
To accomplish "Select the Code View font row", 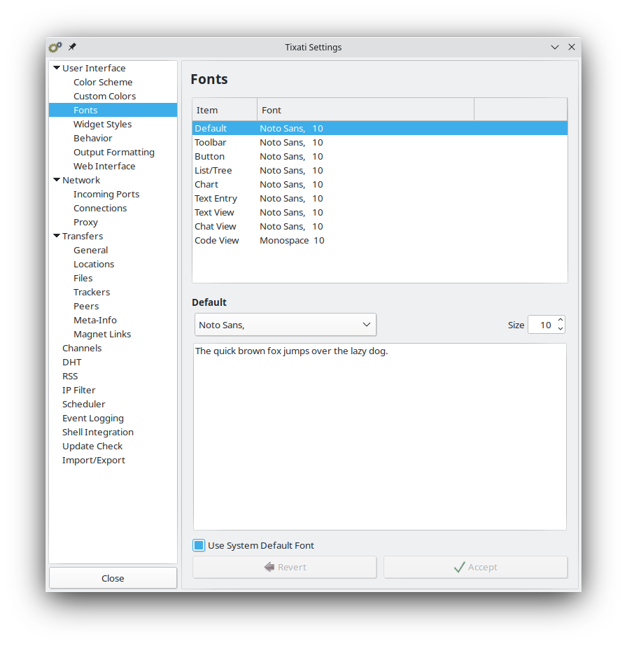I will (380, 240).
